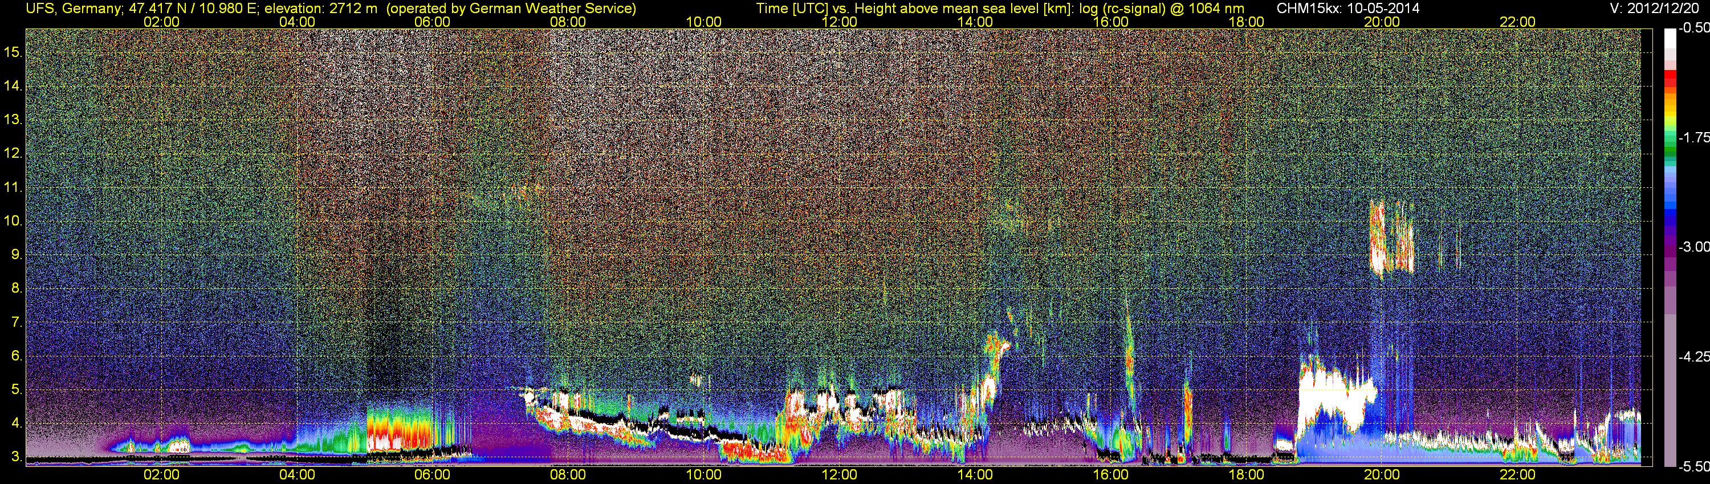The width and height of the screenshot is (1710, 484).
Task: Click the "06:00" label on the upper time axis
Action: pos(432,22)
